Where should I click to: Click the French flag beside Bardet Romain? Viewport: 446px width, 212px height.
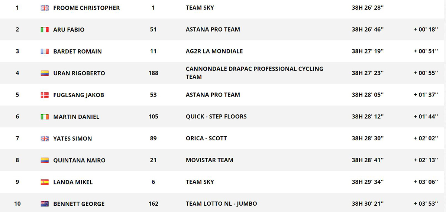click(x=45, y=52)
